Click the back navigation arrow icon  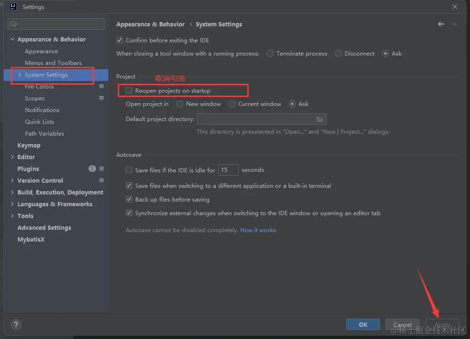click(x=441, y=24)
